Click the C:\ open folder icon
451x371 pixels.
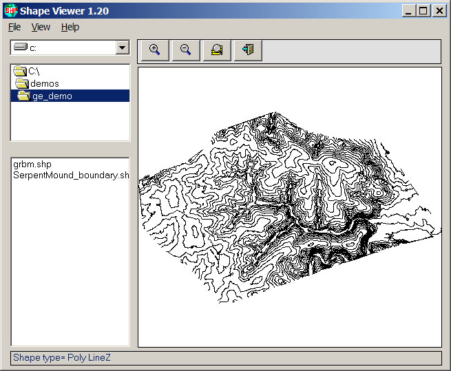tap(20, 71)
